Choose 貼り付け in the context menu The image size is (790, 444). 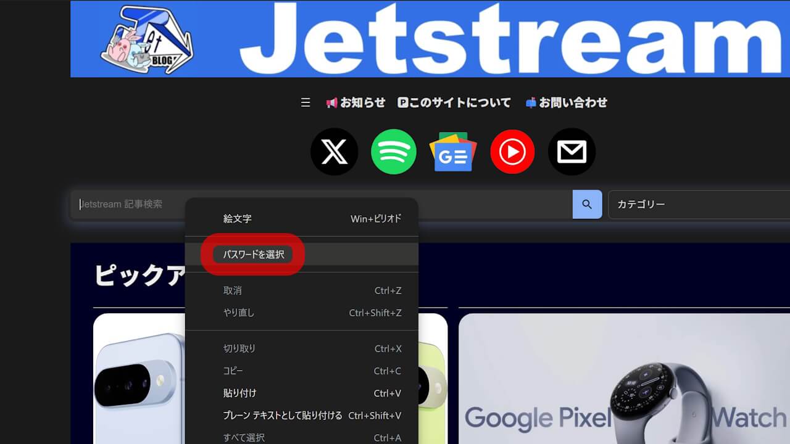tap(302, 393)
